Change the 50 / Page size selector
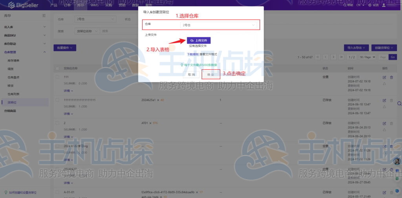Viewport: 402px width, 198px height. [367, 57]
